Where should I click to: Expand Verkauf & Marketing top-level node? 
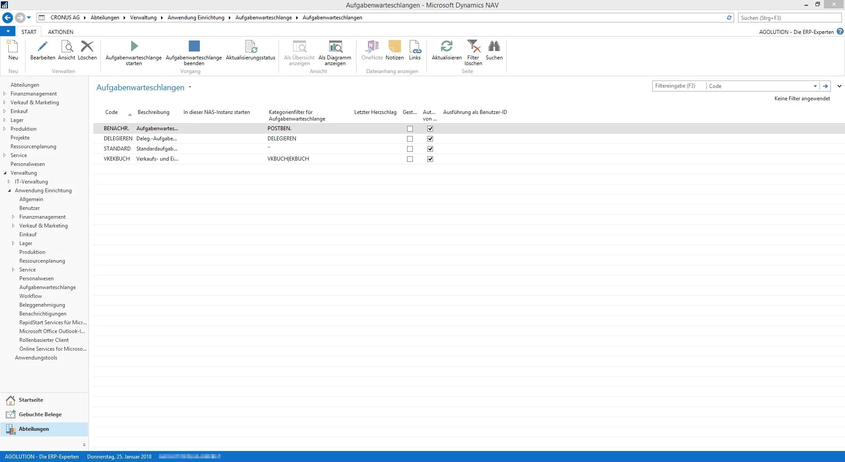coord(5,103)
